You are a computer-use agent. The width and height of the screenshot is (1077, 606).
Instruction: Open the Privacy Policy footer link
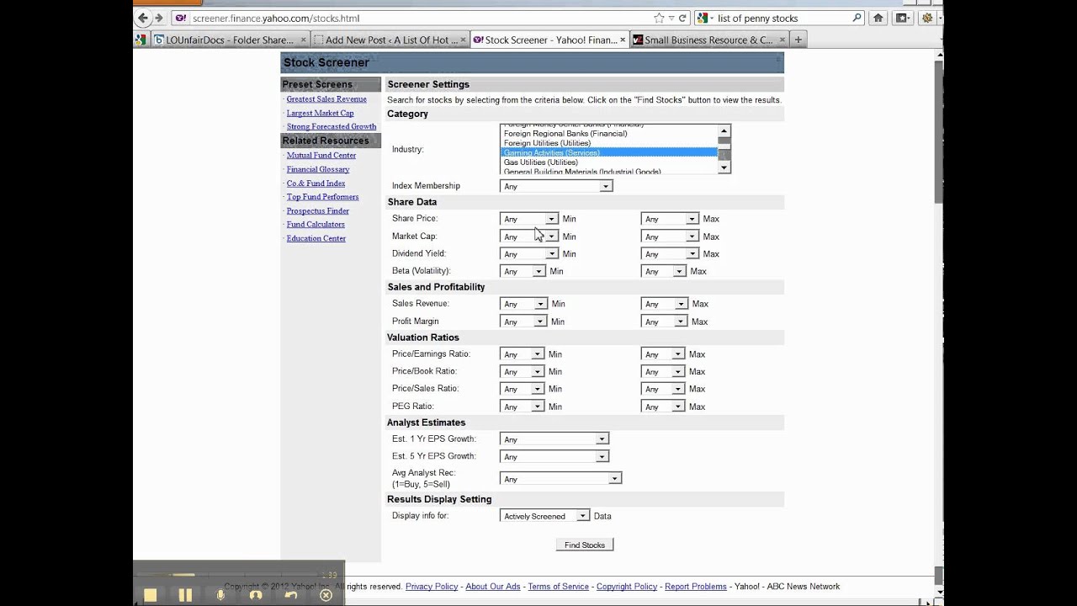point(432,587)
